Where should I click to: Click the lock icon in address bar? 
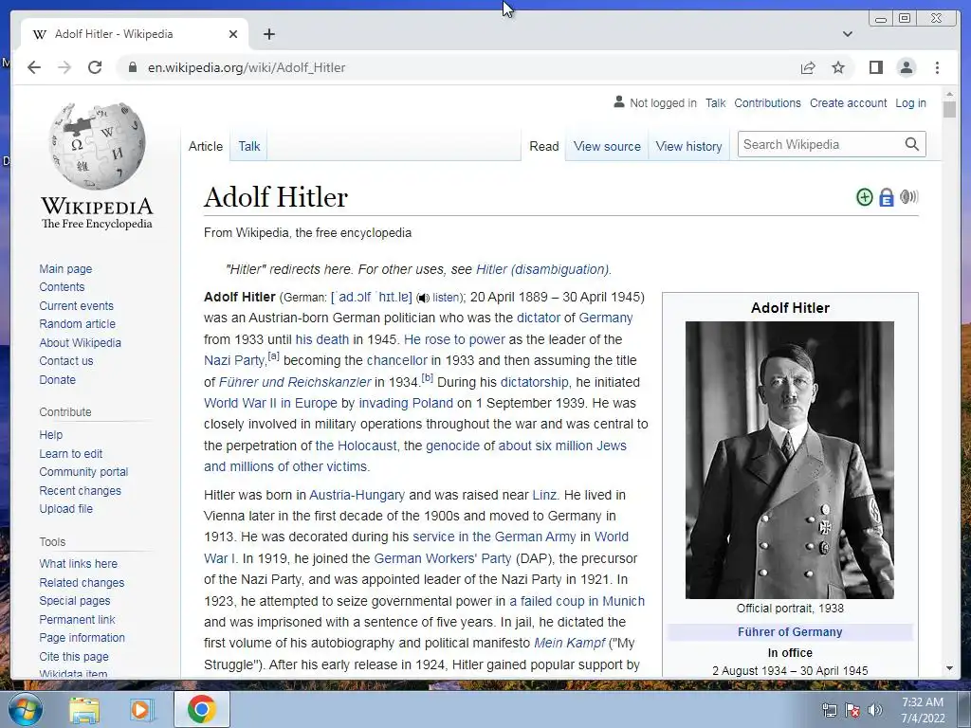[132, 67]
